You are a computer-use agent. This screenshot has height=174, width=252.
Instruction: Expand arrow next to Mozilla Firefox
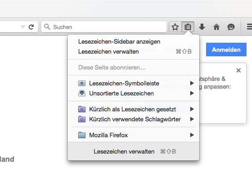[x=192, y=135]
